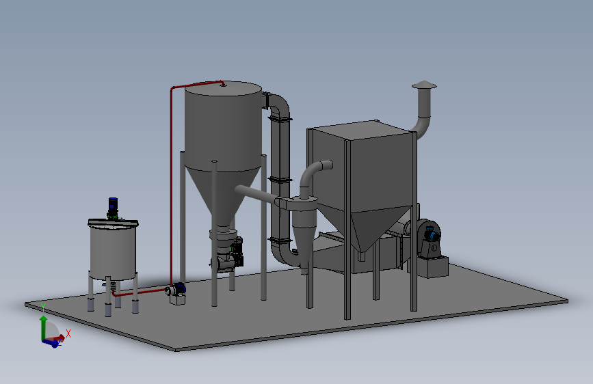This screenshot has height=384, width=593.
Task: Select the conical exhaust stack cap
Action: point(424,84)
